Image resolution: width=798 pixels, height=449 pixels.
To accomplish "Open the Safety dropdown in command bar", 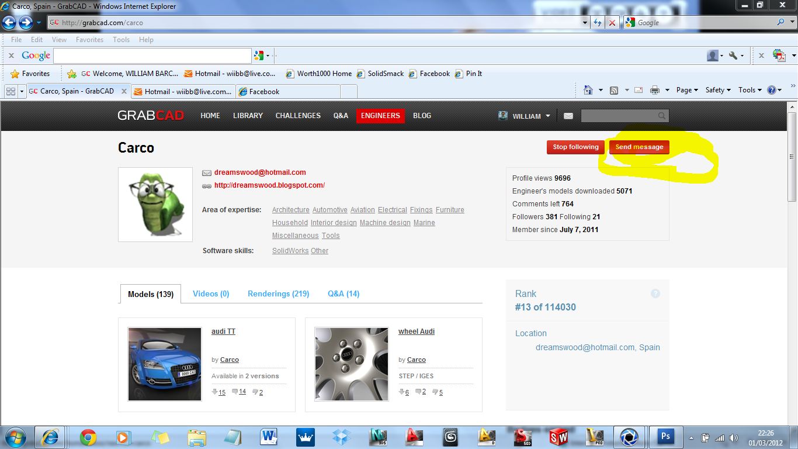I will (x=719, y=90).
